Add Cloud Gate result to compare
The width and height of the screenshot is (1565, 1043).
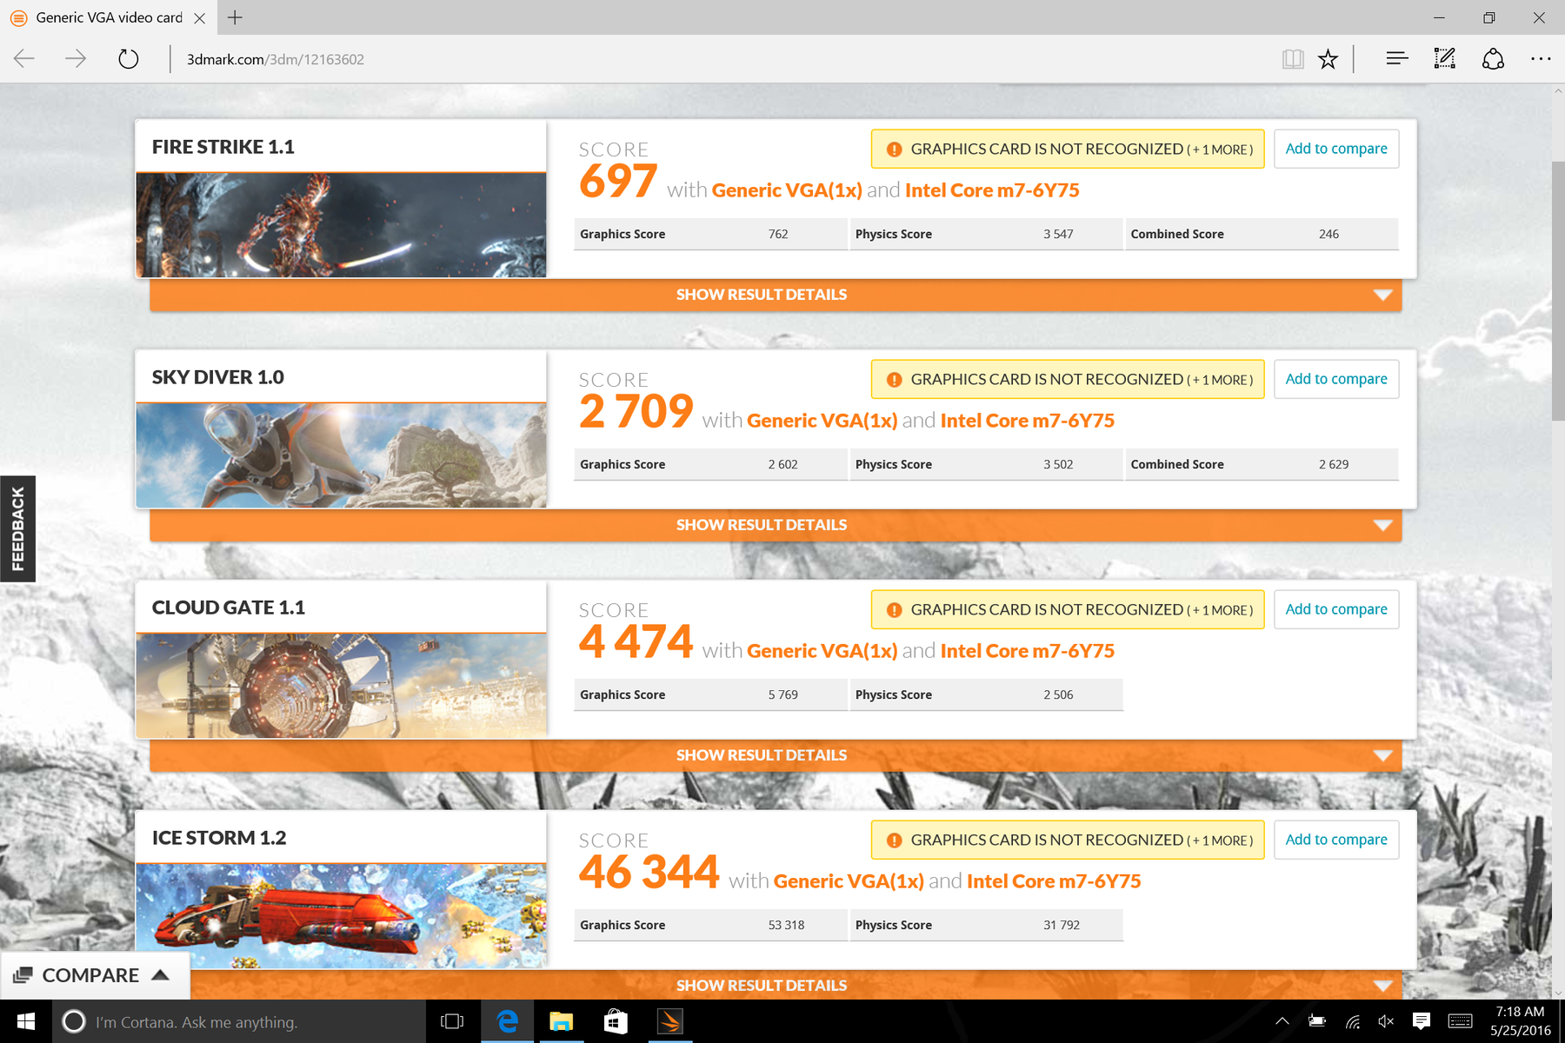1336,609
